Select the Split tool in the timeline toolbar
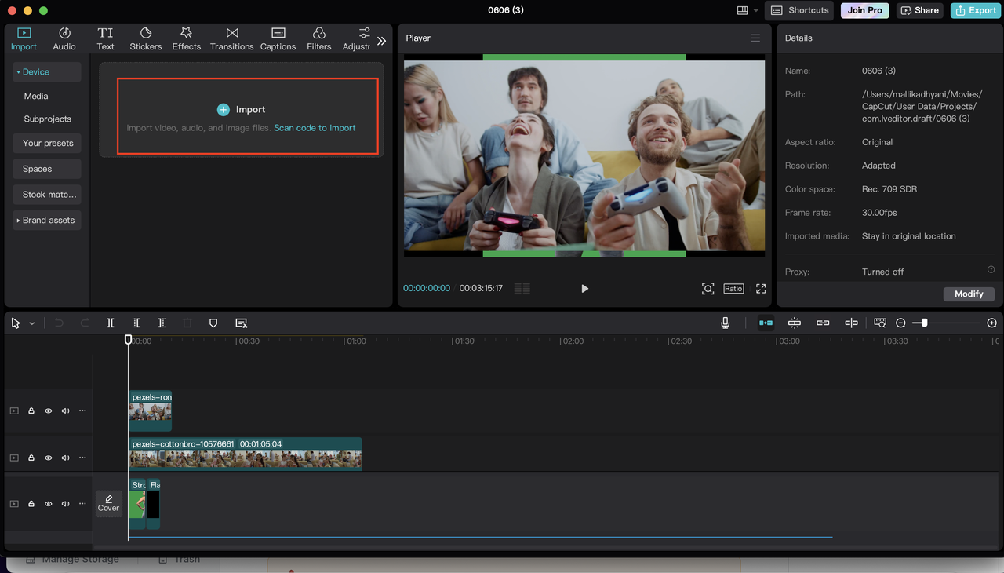The height and width of the screenshot is (573, 1004). (x=111, y=323)
